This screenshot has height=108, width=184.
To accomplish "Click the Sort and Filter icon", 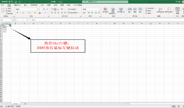I will coord(160,9).
